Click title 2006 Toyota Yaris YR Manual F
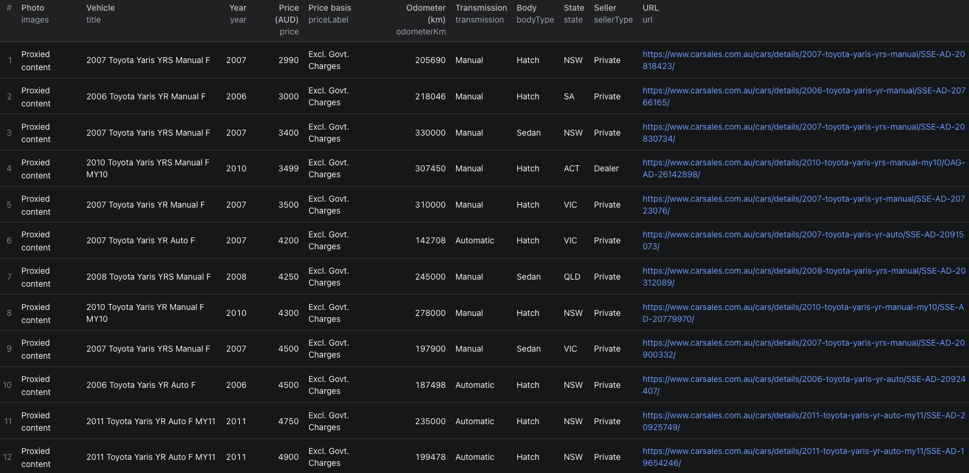 coord(146,96)
